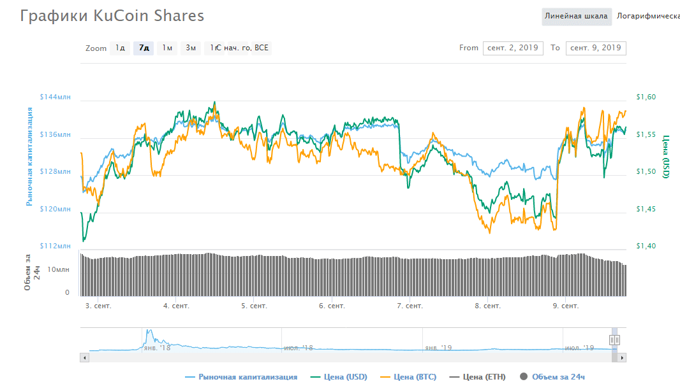Toggle Цена (USD) series in legend
Image resolution: width=680 pixels, height=384 pixels.
click(x=339, y=377)
